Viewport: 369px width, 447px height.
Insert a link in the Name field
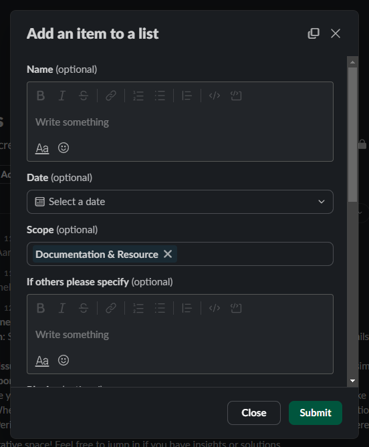coord(111,96)
